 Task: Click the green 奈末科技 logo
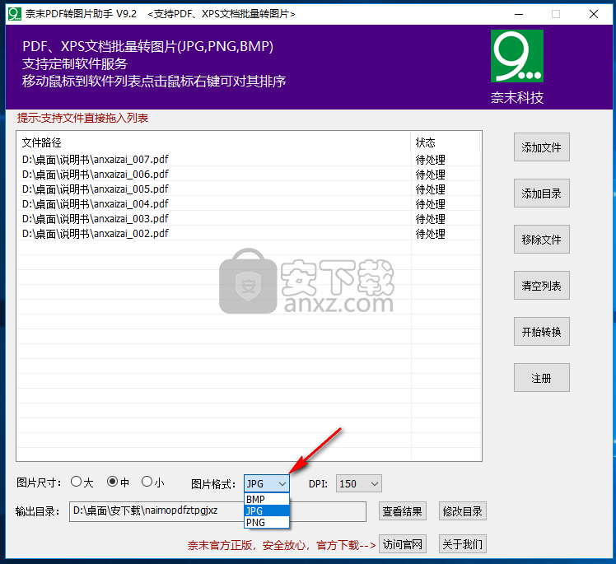[x=516, y=56]
